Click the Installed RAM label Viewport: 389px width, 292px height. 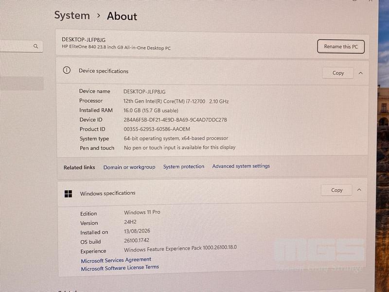click(x=96, y=110)
